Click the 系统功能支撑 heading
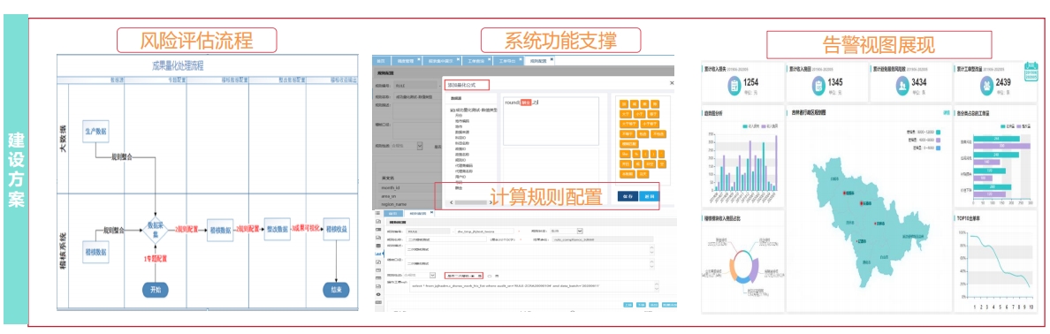The width and height of the screenshot is (1050, 334). point(560,40)
